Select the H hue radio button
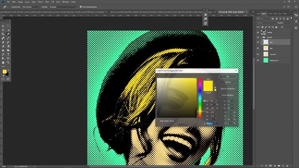Screen dimensions: 299x168 tap(205, 101)
